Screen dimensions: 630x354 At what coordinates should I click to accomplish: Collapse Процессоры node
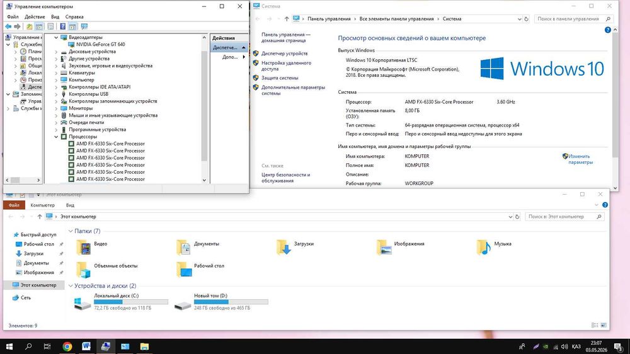pyautogui.click(x=56, y=137)
